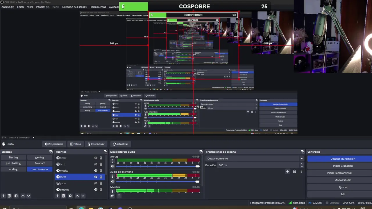372x209 pixels.
Task: Show the hidden timer source
Action: click(96, 158)
